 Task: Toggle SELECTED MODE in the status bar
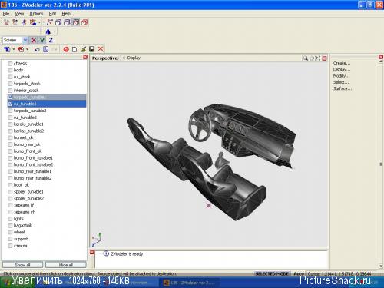[272, 273]
